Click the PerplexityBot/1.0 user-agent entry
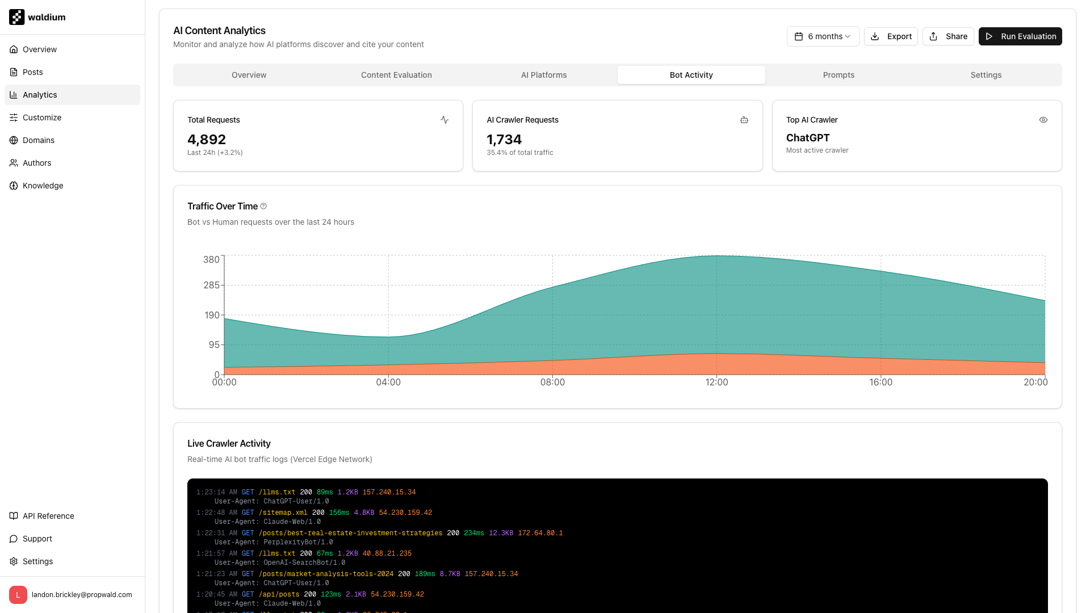 tap(298, 542)
